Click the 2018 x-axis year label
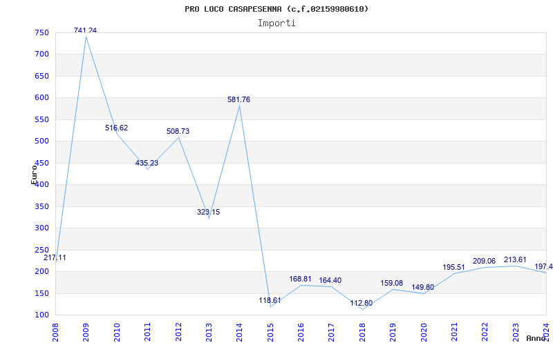 [x=362, y=332]
